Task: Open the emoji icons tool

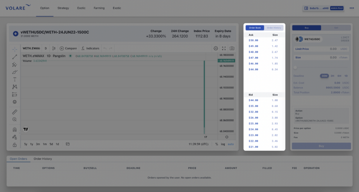Action: [15, 102]
